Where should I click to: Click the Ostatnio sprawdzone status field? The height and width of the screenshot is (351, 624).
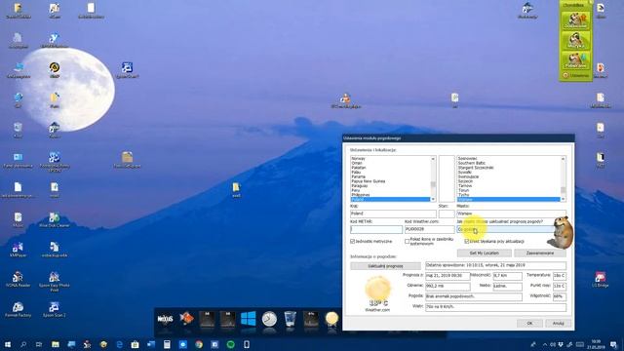point(495,265)
